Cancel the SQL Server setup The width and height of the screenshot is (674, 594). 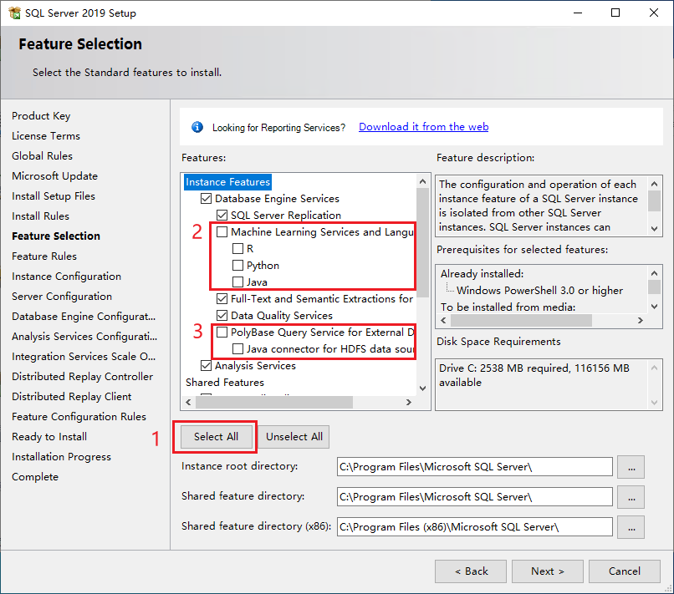click(624, 571)
